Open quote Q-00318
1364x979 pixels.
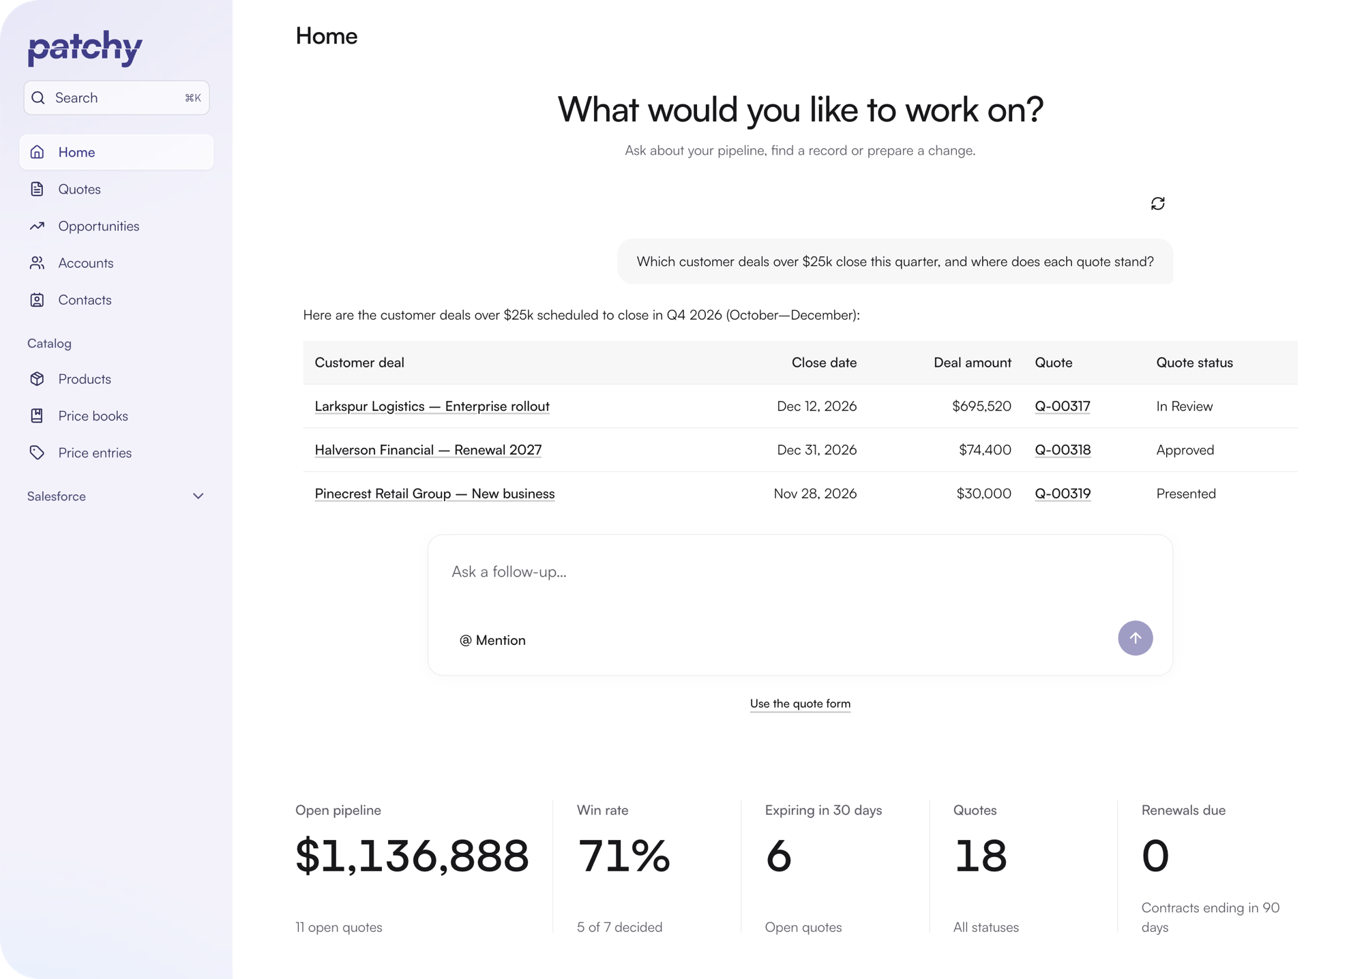pos(1063,450)
